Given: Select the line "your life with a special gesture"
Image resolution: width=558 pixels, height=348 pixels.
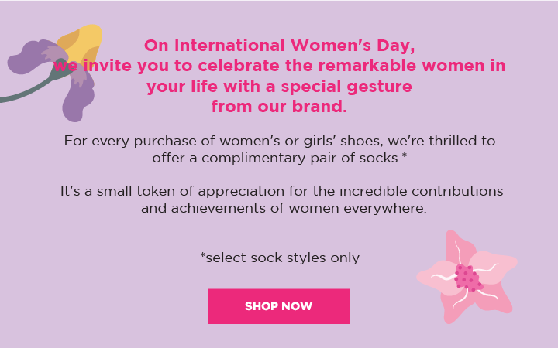Looking at the screenshot, I should (x=279, y=87).
